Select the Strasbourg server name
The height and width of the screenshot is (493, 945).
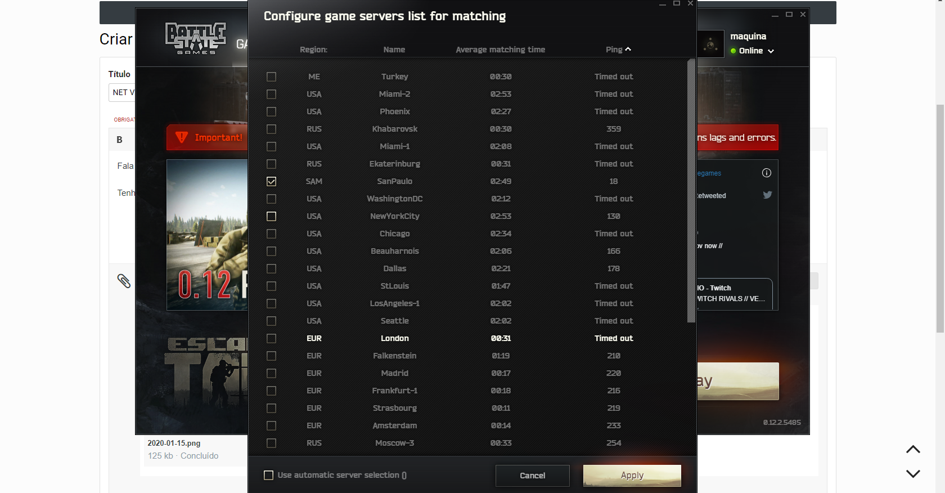point(394,408)
